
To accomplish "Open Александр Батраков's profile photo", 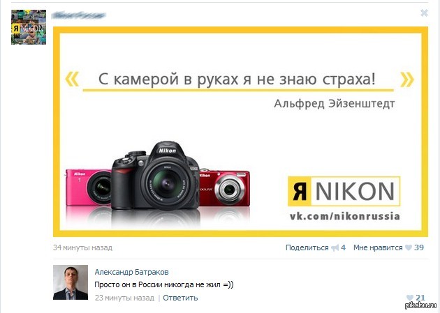I will 71,282.
